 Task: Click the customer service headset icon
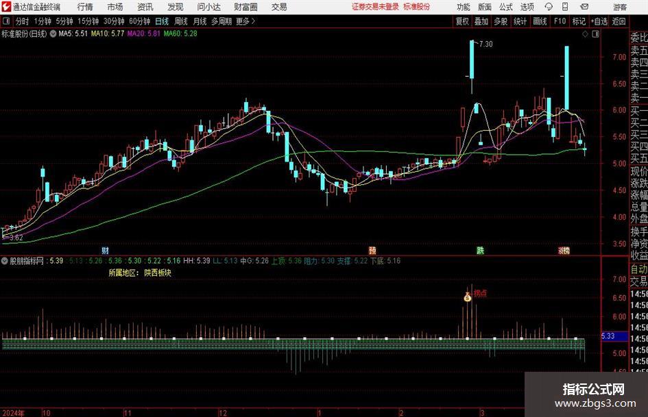(549, 7)
